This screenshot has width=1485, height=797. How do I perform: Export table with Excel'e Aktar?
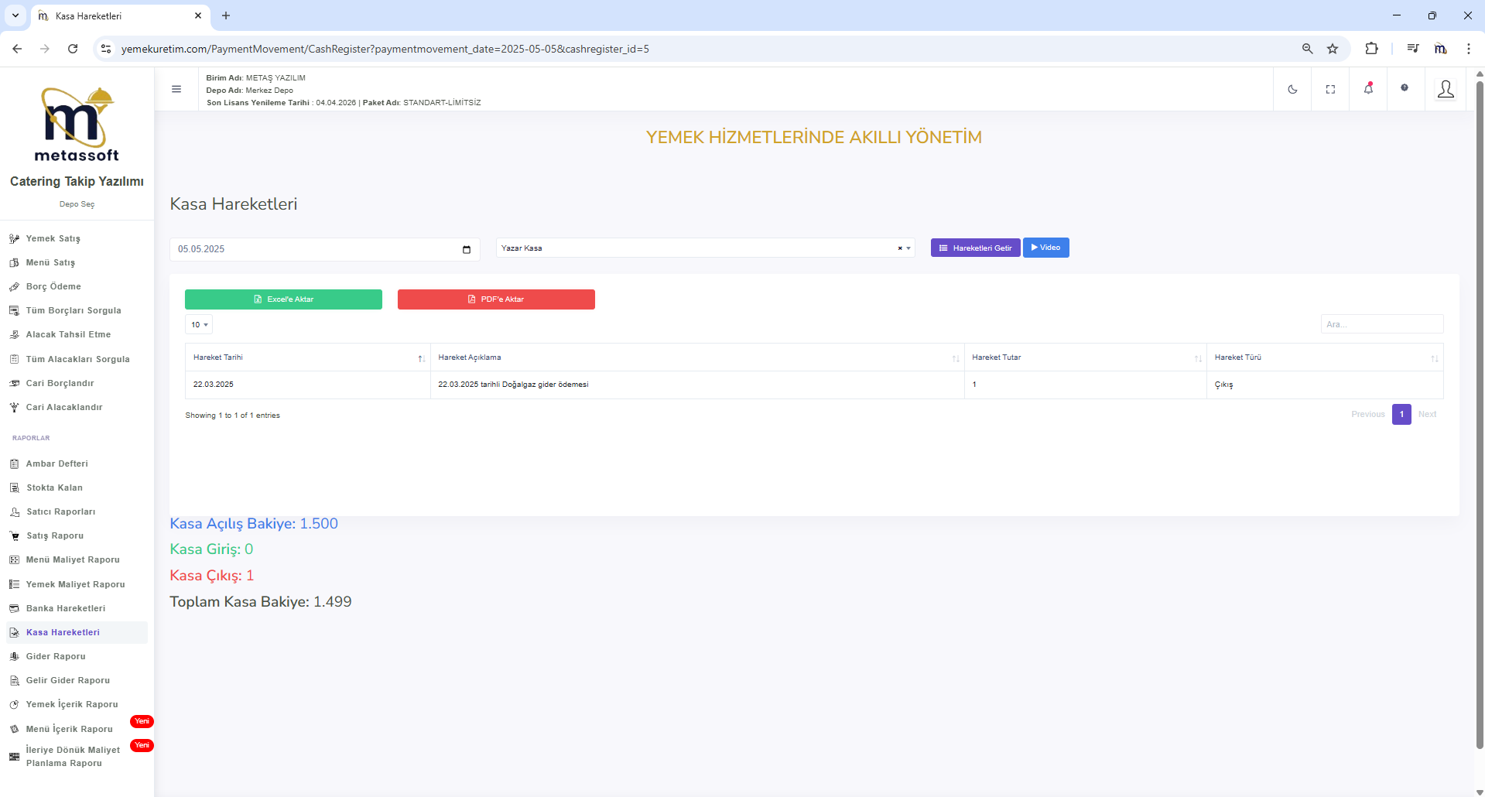283,299
